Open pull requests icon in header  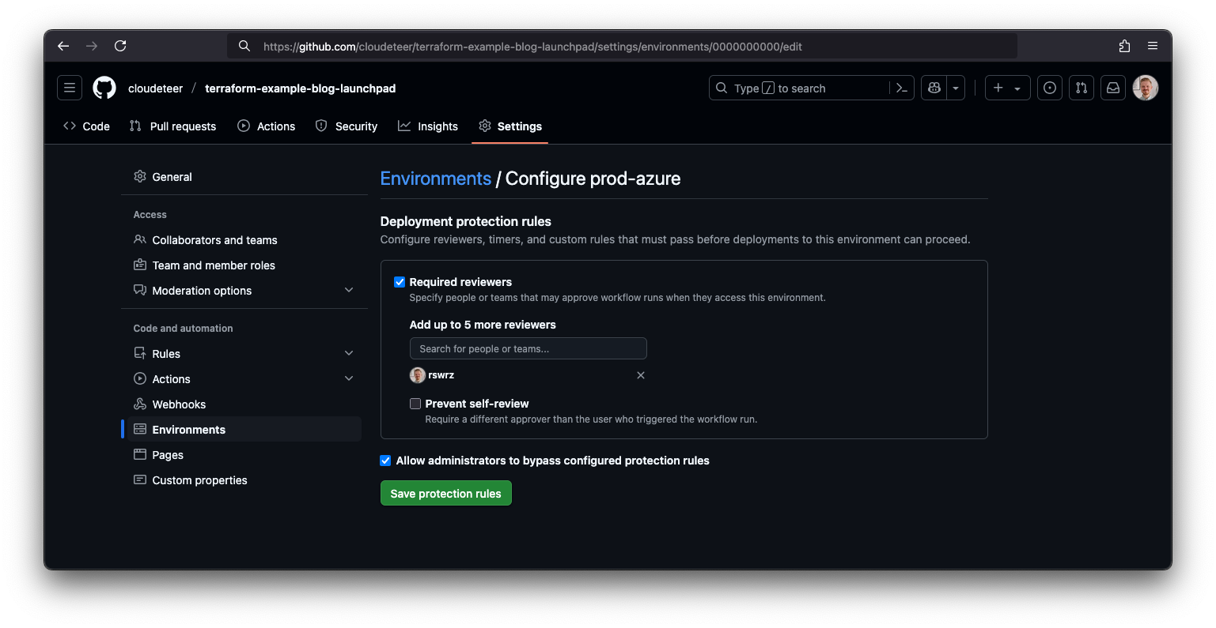click(1082, 88)
